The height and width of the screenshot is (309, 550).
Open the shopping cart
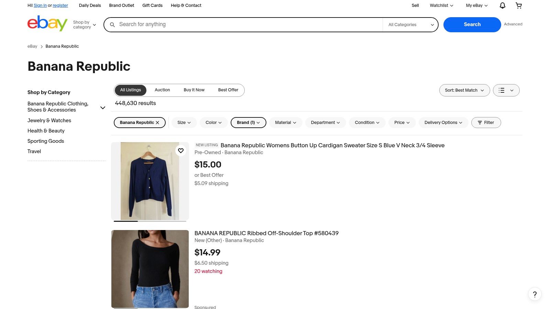click(519, 5)
